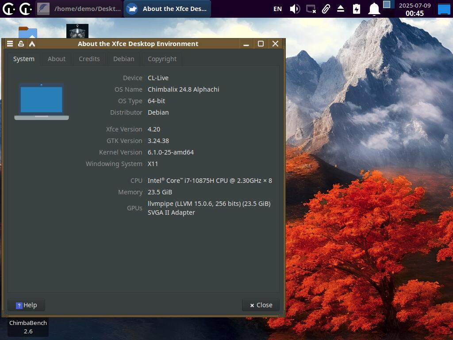Click the Intel Core i7-10875H CPU text

210,181
